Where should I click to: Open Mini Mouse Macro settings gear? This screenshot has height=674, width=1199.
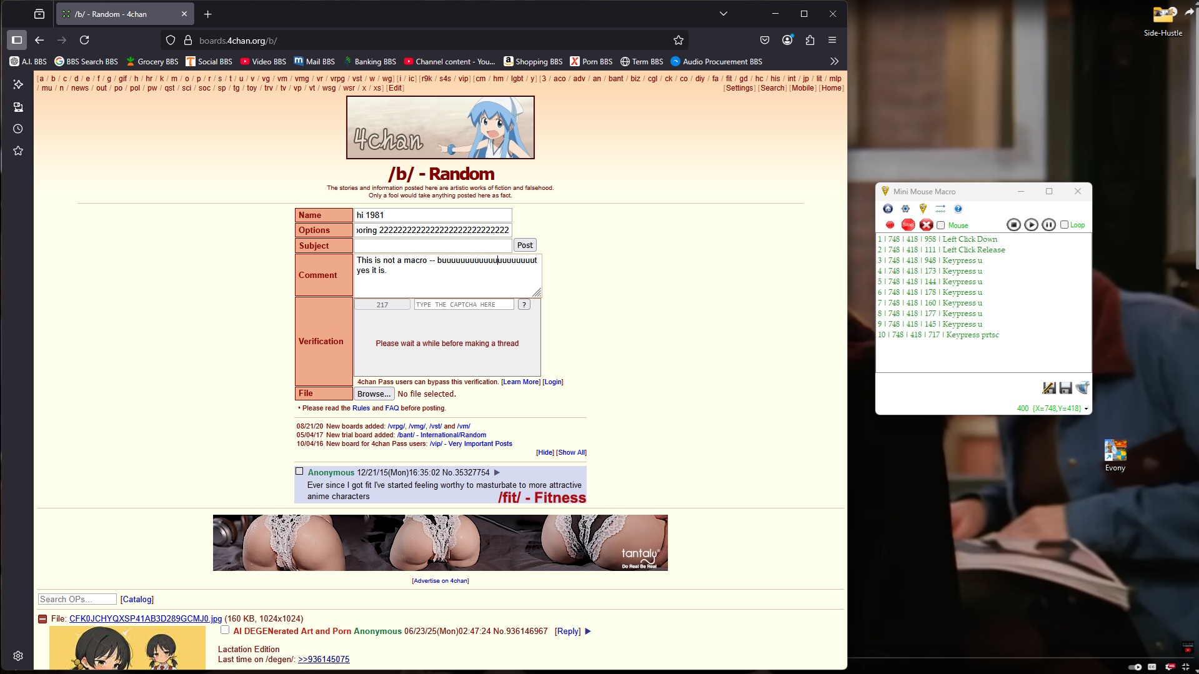(x=905, y=209)
